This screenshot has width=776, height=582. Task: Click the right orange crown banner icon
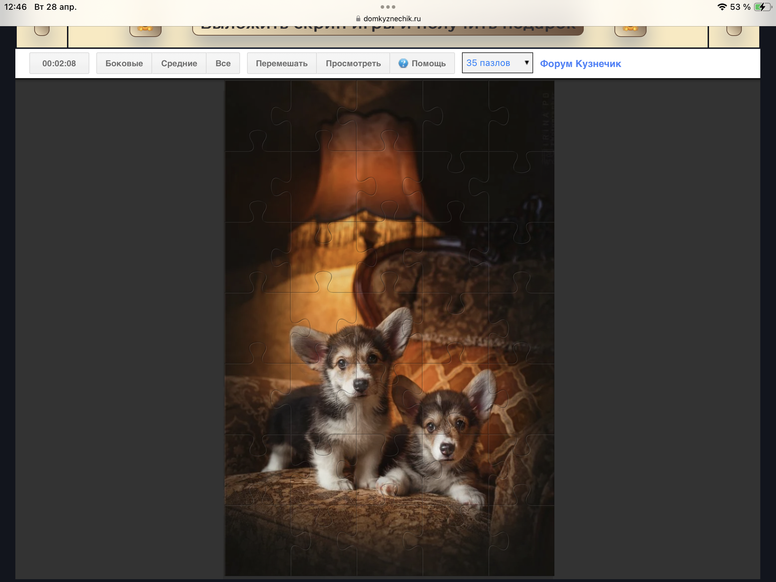coord(630,30)
